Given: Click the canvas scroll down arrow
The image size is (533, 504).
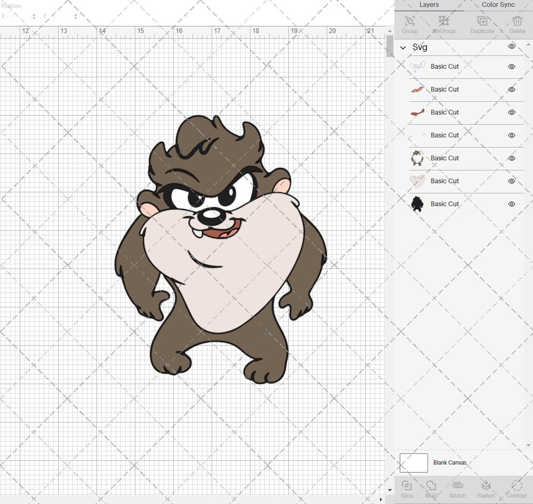Looking at the screenshot, I should click(390, 490).
